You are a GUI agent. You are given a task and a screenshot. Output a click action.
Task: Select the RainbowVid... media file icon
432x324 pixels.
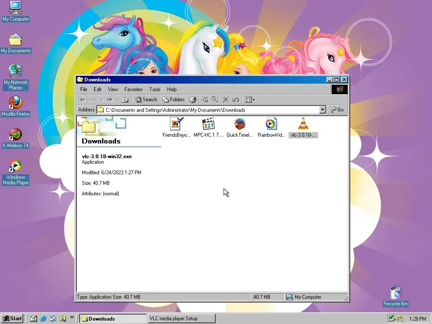pos(271,124)
